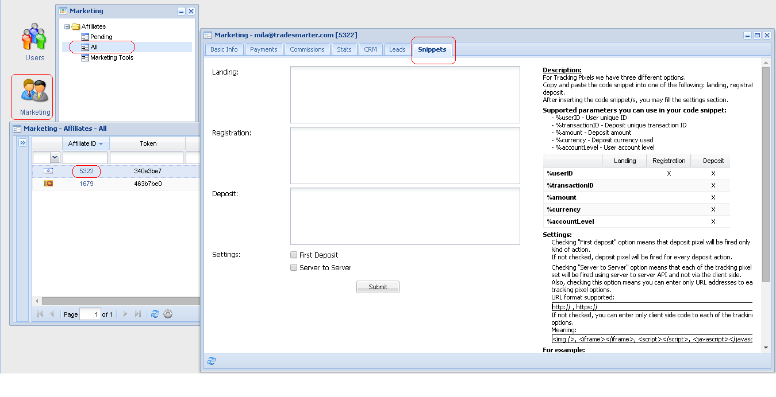Go to last page in grid pager
Screen dimensions: 776x397
tap(138, 314)
